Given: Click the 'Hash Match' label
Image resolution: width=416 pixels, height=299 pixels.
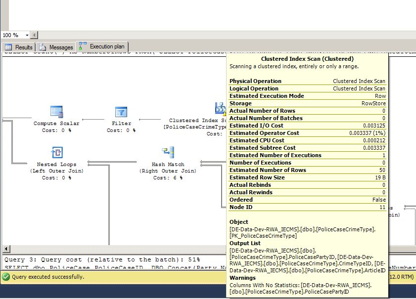Looking at the screenshot, I should click(168, 165).
